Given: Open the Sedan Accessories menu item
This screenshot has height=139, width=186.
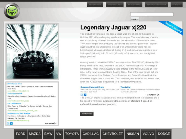Looking at the screenshot, I should coord(157,5).
